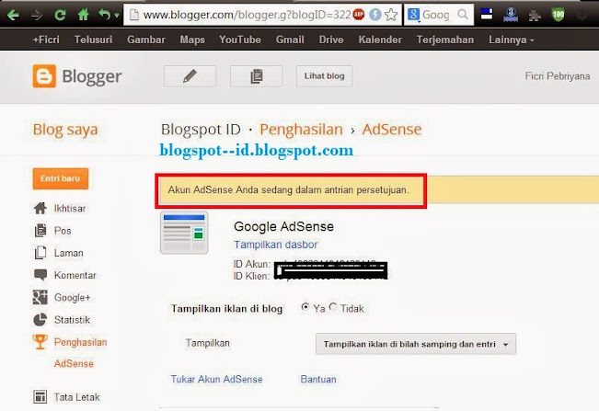Open +Ficri in Google bar

[46, 40]
